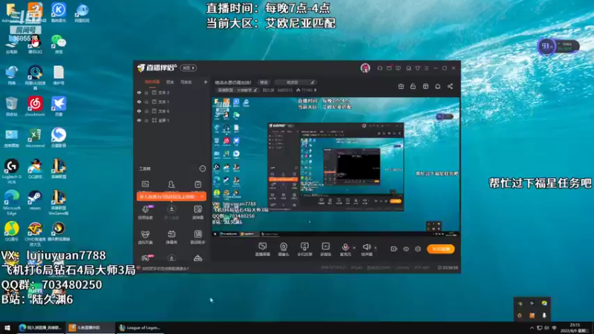Switch to the first scene tab
Viewport: 594px width, 334px height.
click(x=152, y=82)
